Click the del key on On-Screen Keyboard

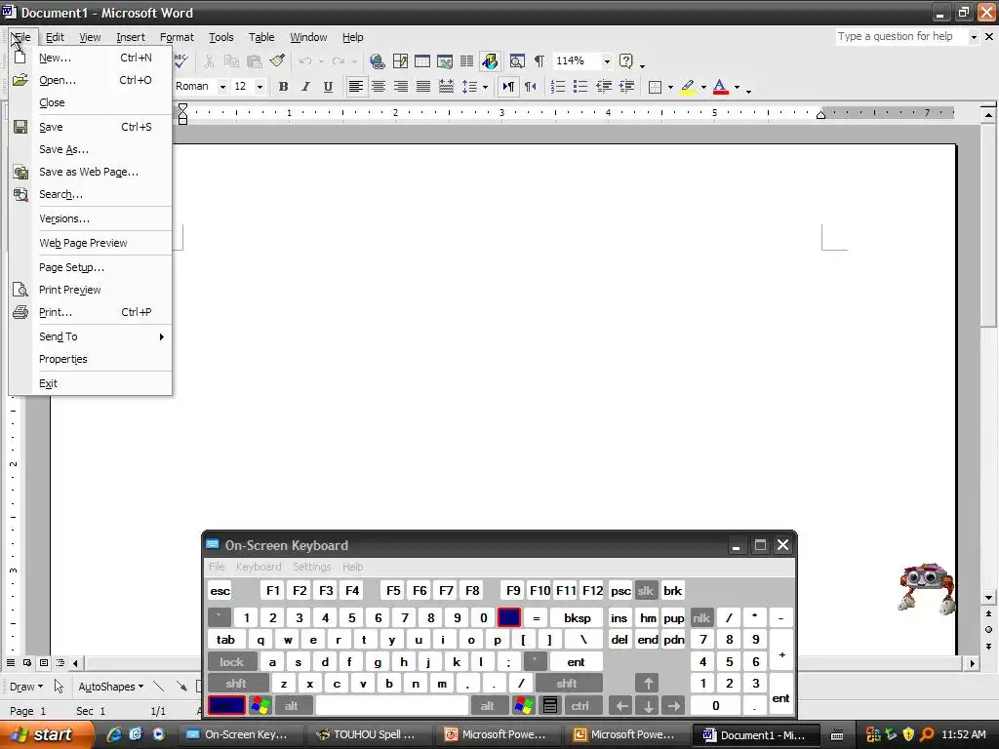[x=619, y=640]
